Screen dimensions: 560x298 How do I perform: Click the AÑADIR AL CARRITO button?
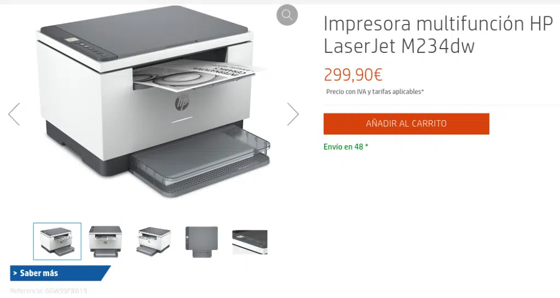click(x=406, y=124)
